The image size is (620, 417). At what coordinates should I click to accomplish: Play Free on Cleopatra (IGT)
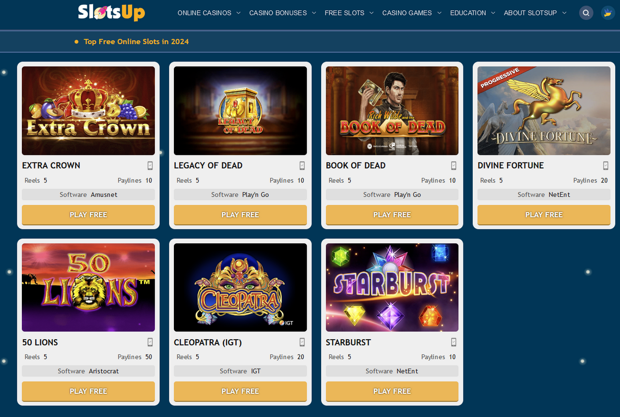click(240, 391)
